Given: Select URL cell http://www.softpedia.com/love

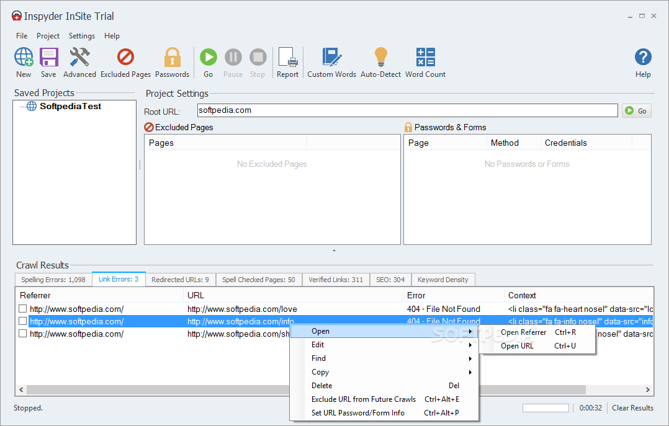Looking at the screenshot, I should tap(242, 309).
